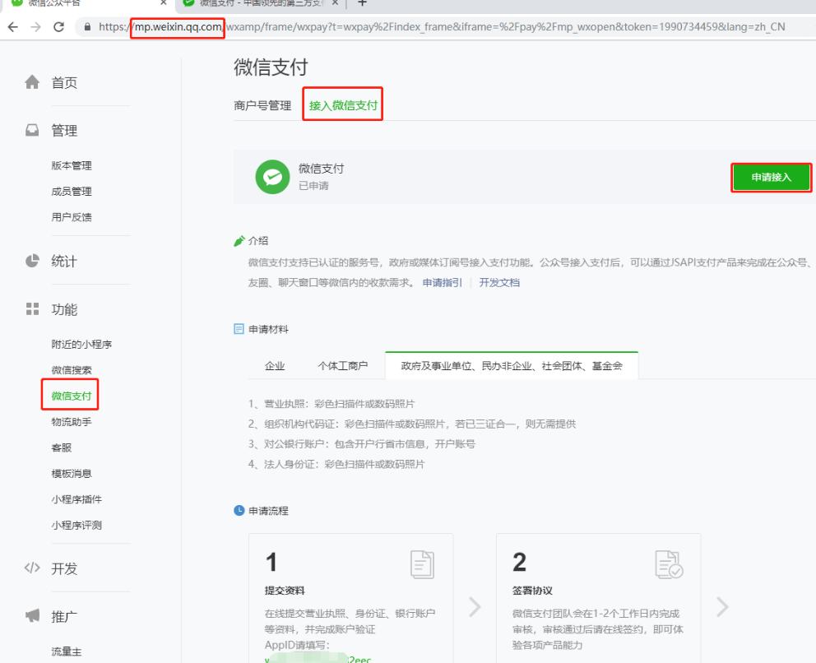Image resolution: width=816 pixels, height=663 pixels.
Task: Click the home icon next to 首页
Action: click(32, 82)
